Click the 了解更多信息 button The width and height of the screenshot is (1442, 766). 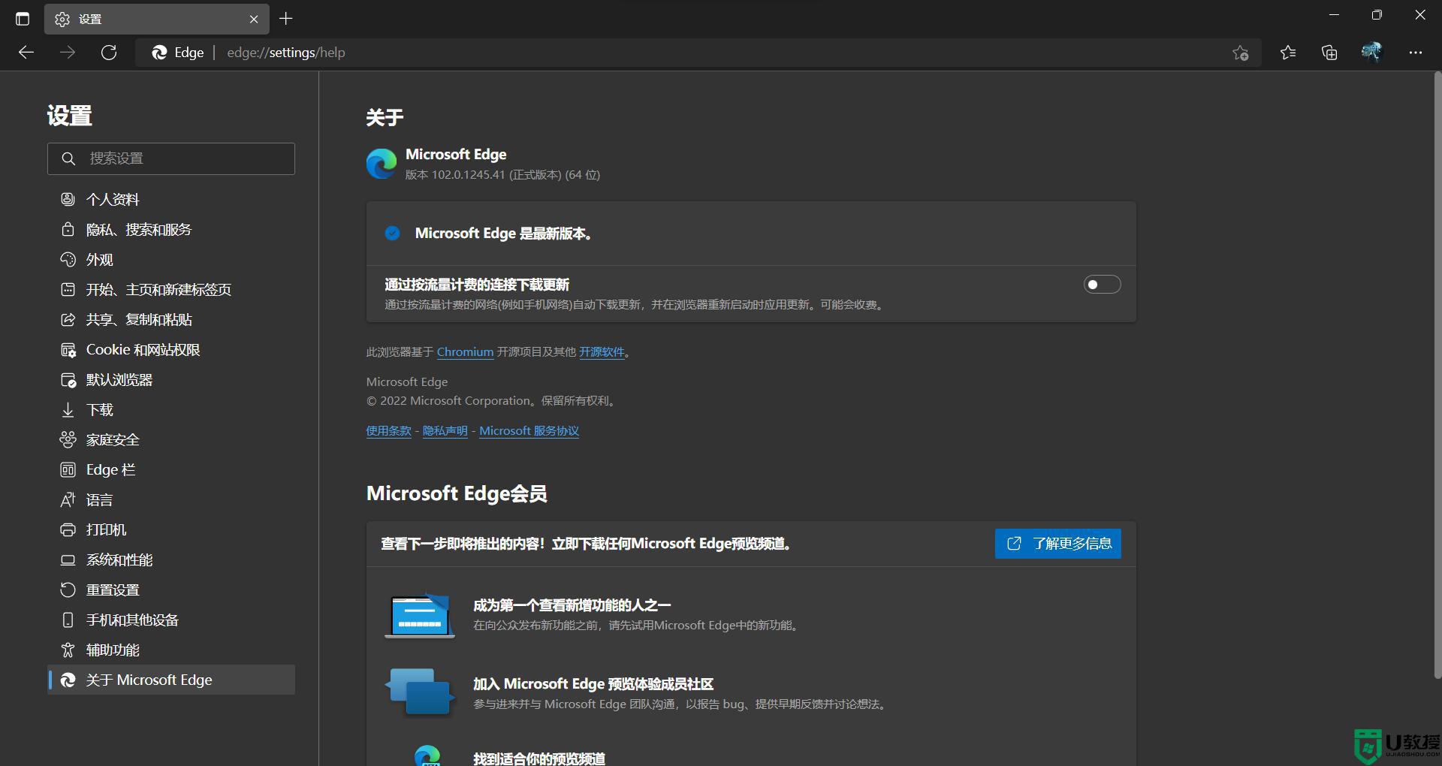(x=1057, y=544)
